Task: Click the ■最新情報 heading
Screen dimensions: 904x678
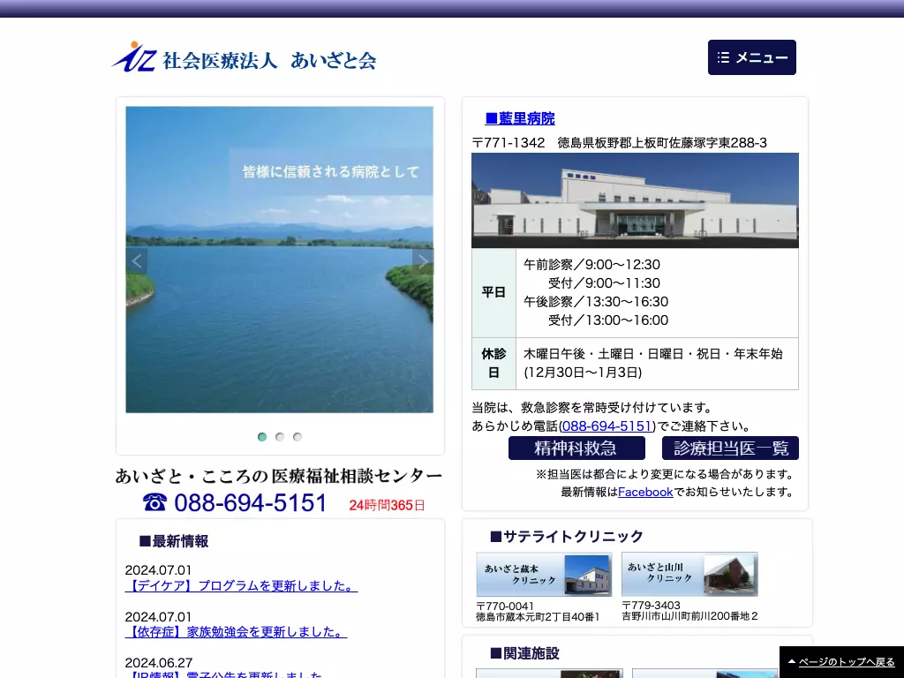Action: (174, 541)
